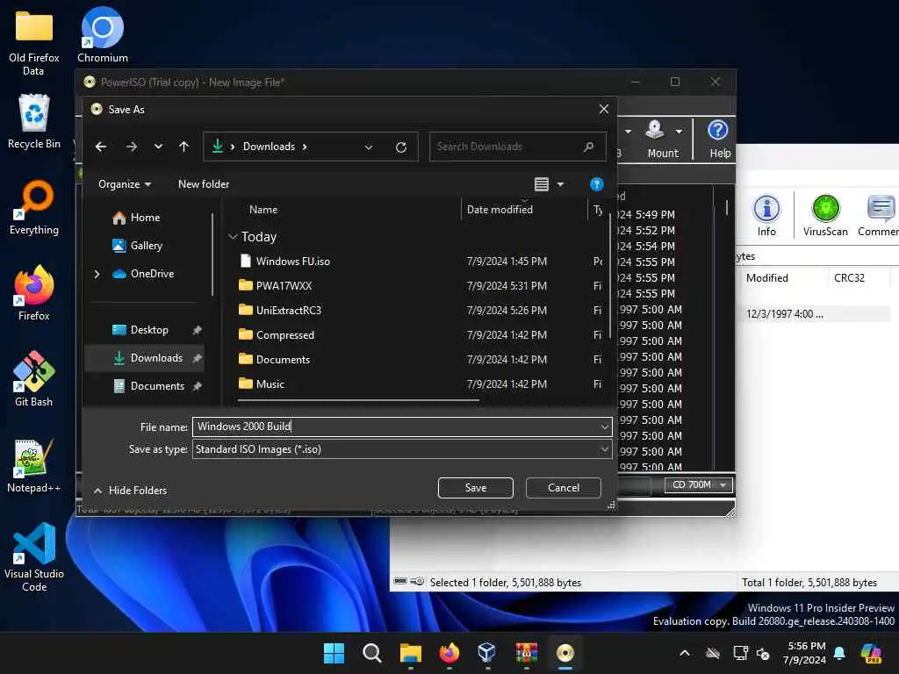Go forward with the right arrow
The height and width of the screenshot is (674, 899).
(132, 147)
